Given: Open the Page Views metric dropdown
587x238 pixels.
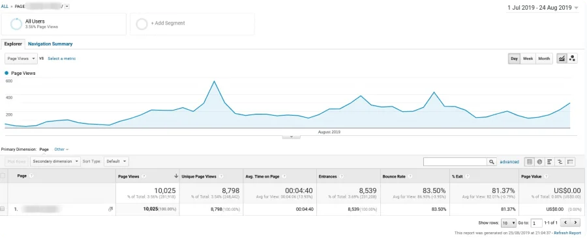Looking at the screenshot, I should (21, 59).
